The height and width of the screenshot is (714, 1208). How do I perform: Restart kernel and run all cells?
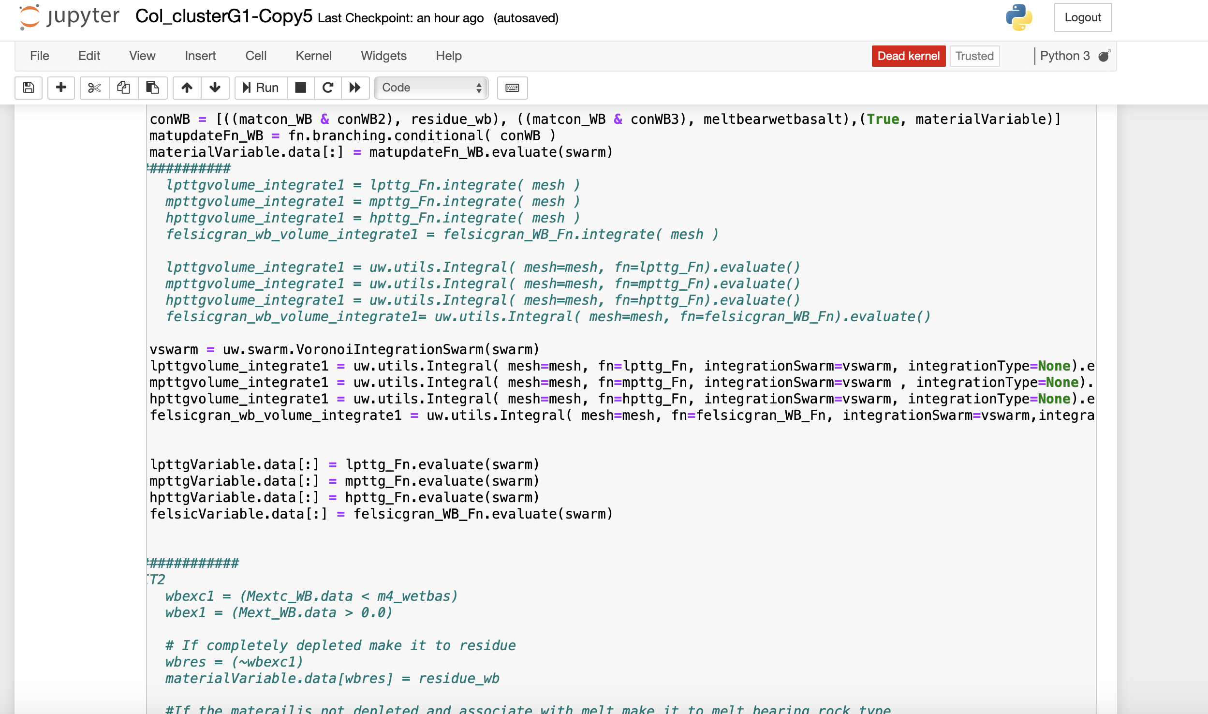[355, 88]
